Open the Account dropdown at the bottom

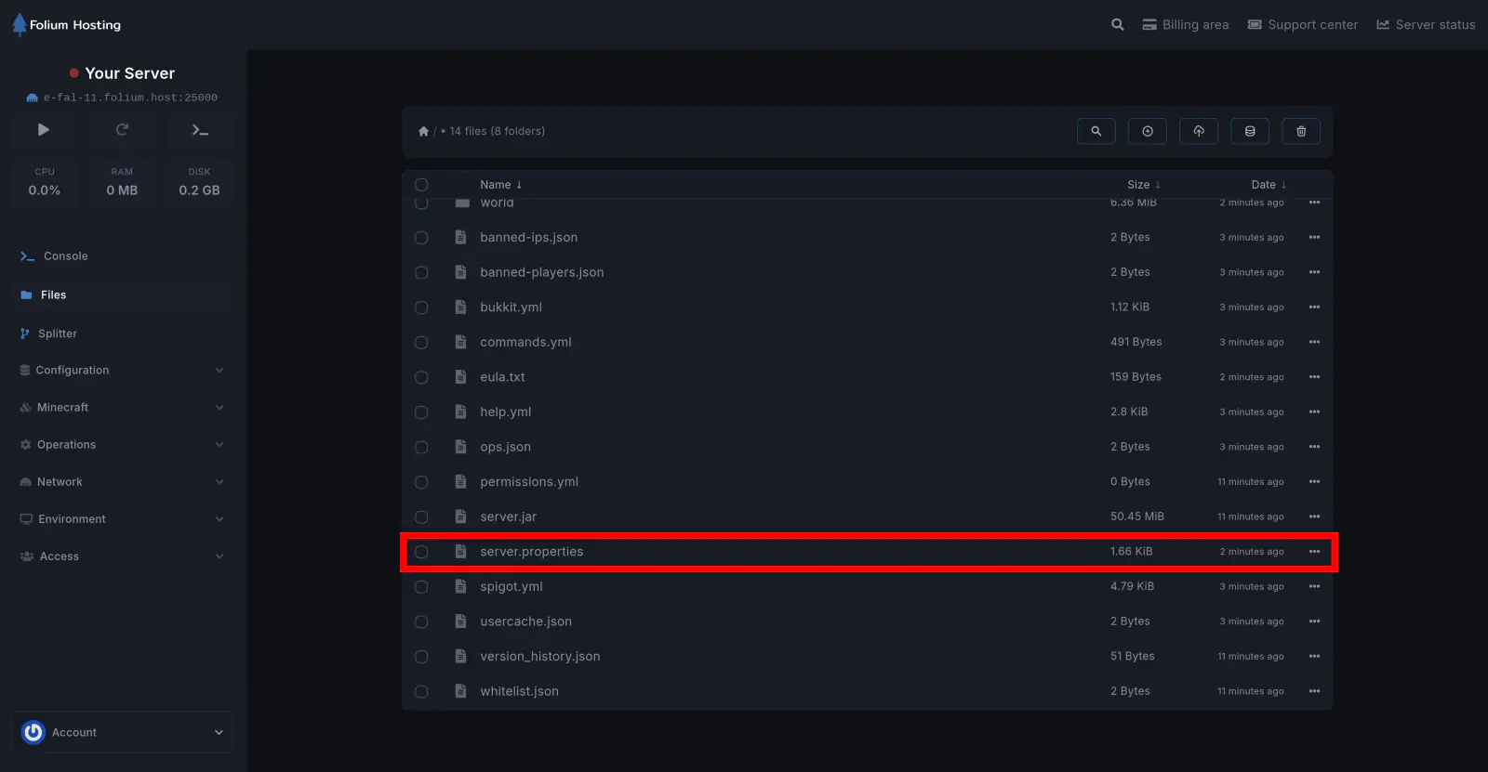click(x=122, y=732)
